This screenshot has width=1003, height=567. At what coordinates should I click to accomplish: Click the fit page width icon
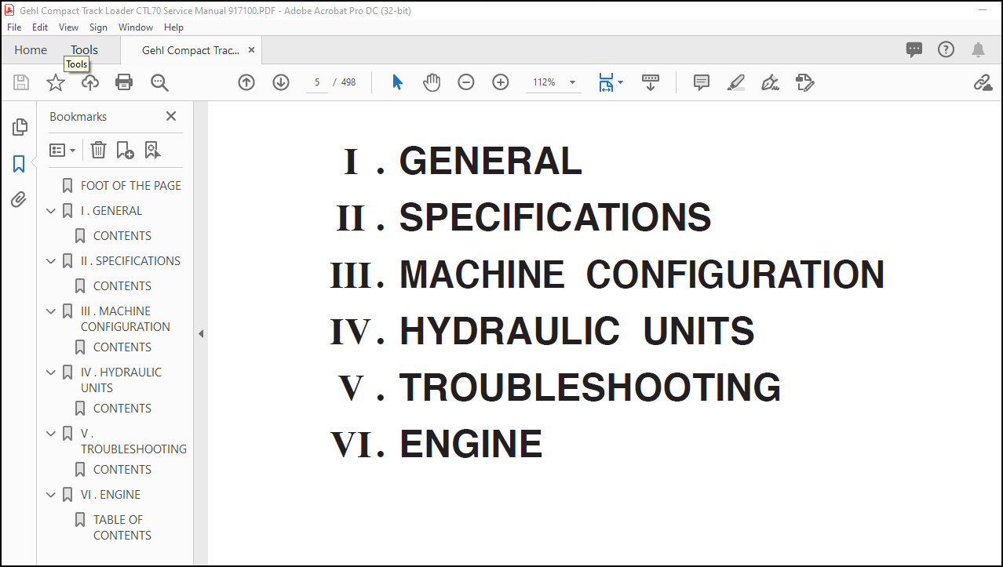coord(606,82)
